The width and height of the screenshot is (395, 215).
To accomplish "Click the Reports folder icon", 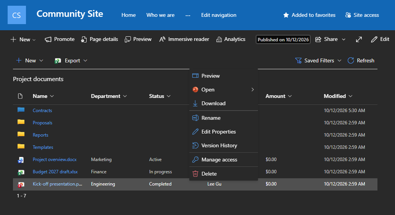I will (x=21, y=134).
